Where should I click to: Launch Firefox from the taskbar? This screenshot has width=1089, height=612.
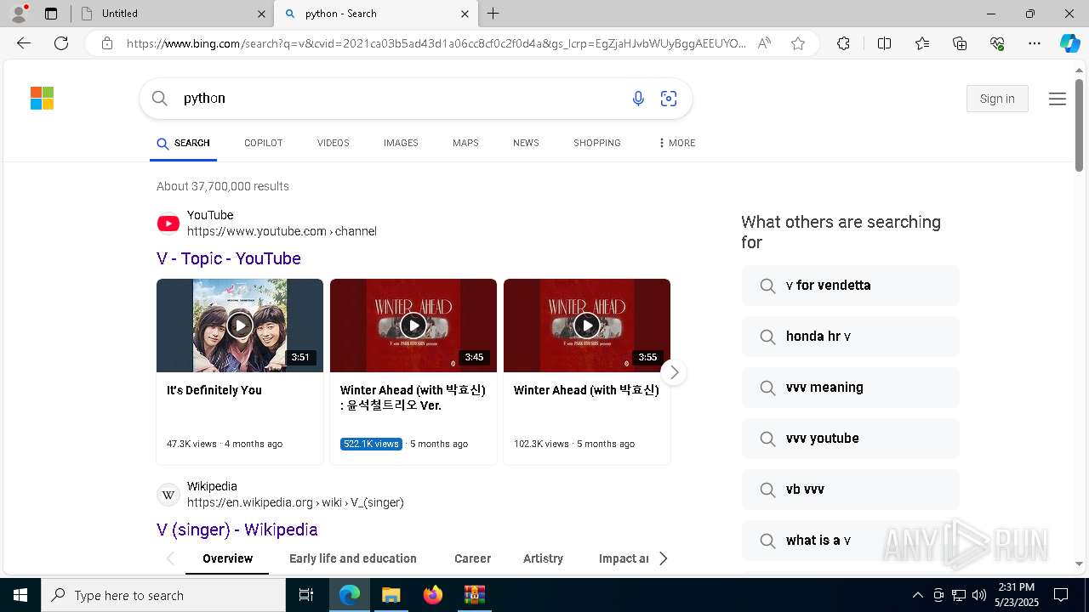click(433, 595)
